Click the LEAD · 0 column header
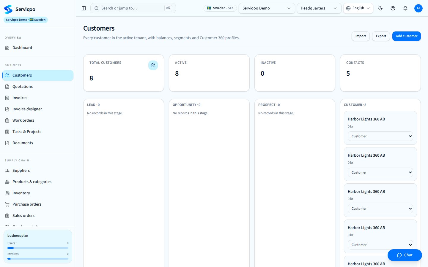428x267 pixels. pos(93,105)
